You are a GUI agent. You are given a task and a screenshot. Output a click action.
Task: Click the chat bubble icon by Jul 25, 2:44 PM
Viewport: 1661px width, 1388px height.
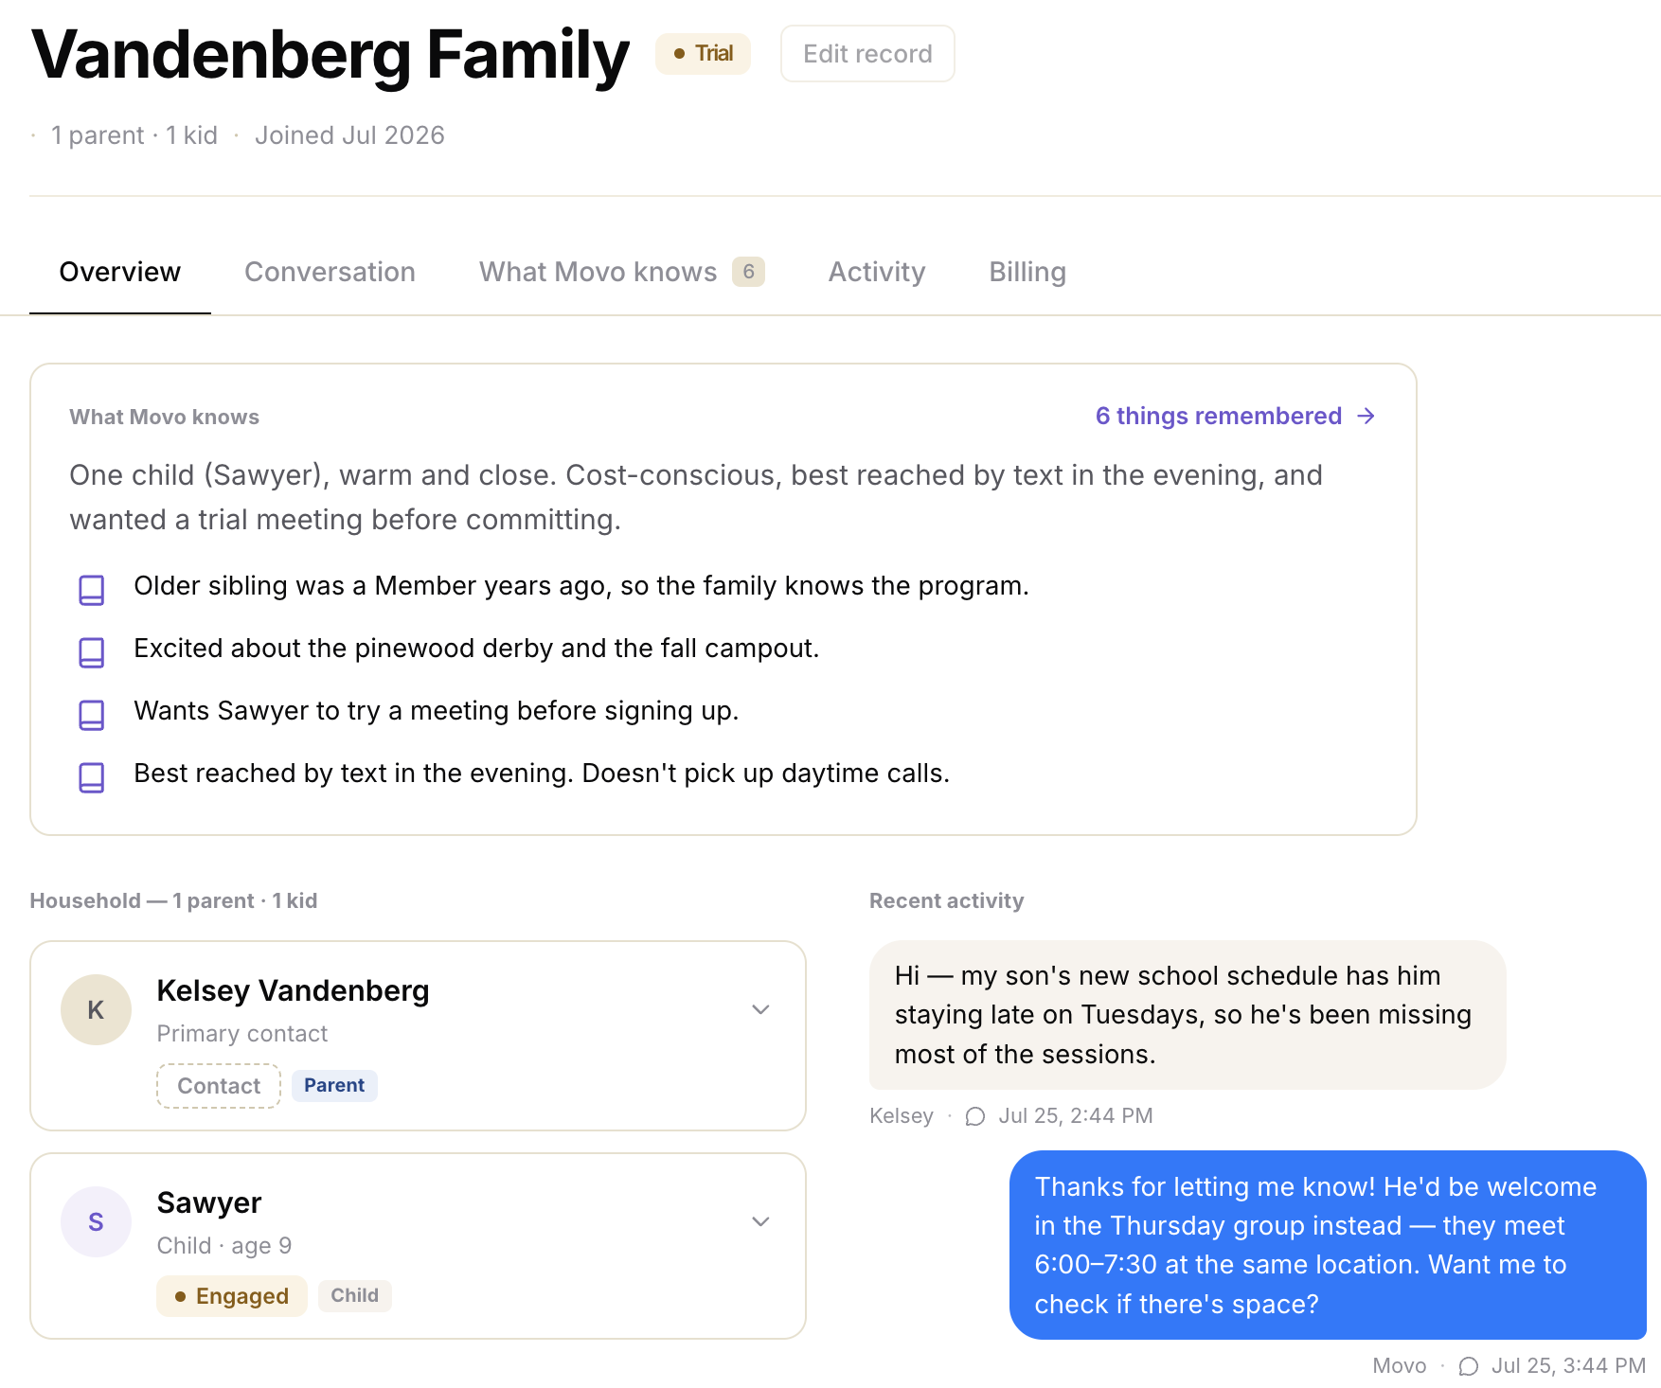pos(974,1116)
